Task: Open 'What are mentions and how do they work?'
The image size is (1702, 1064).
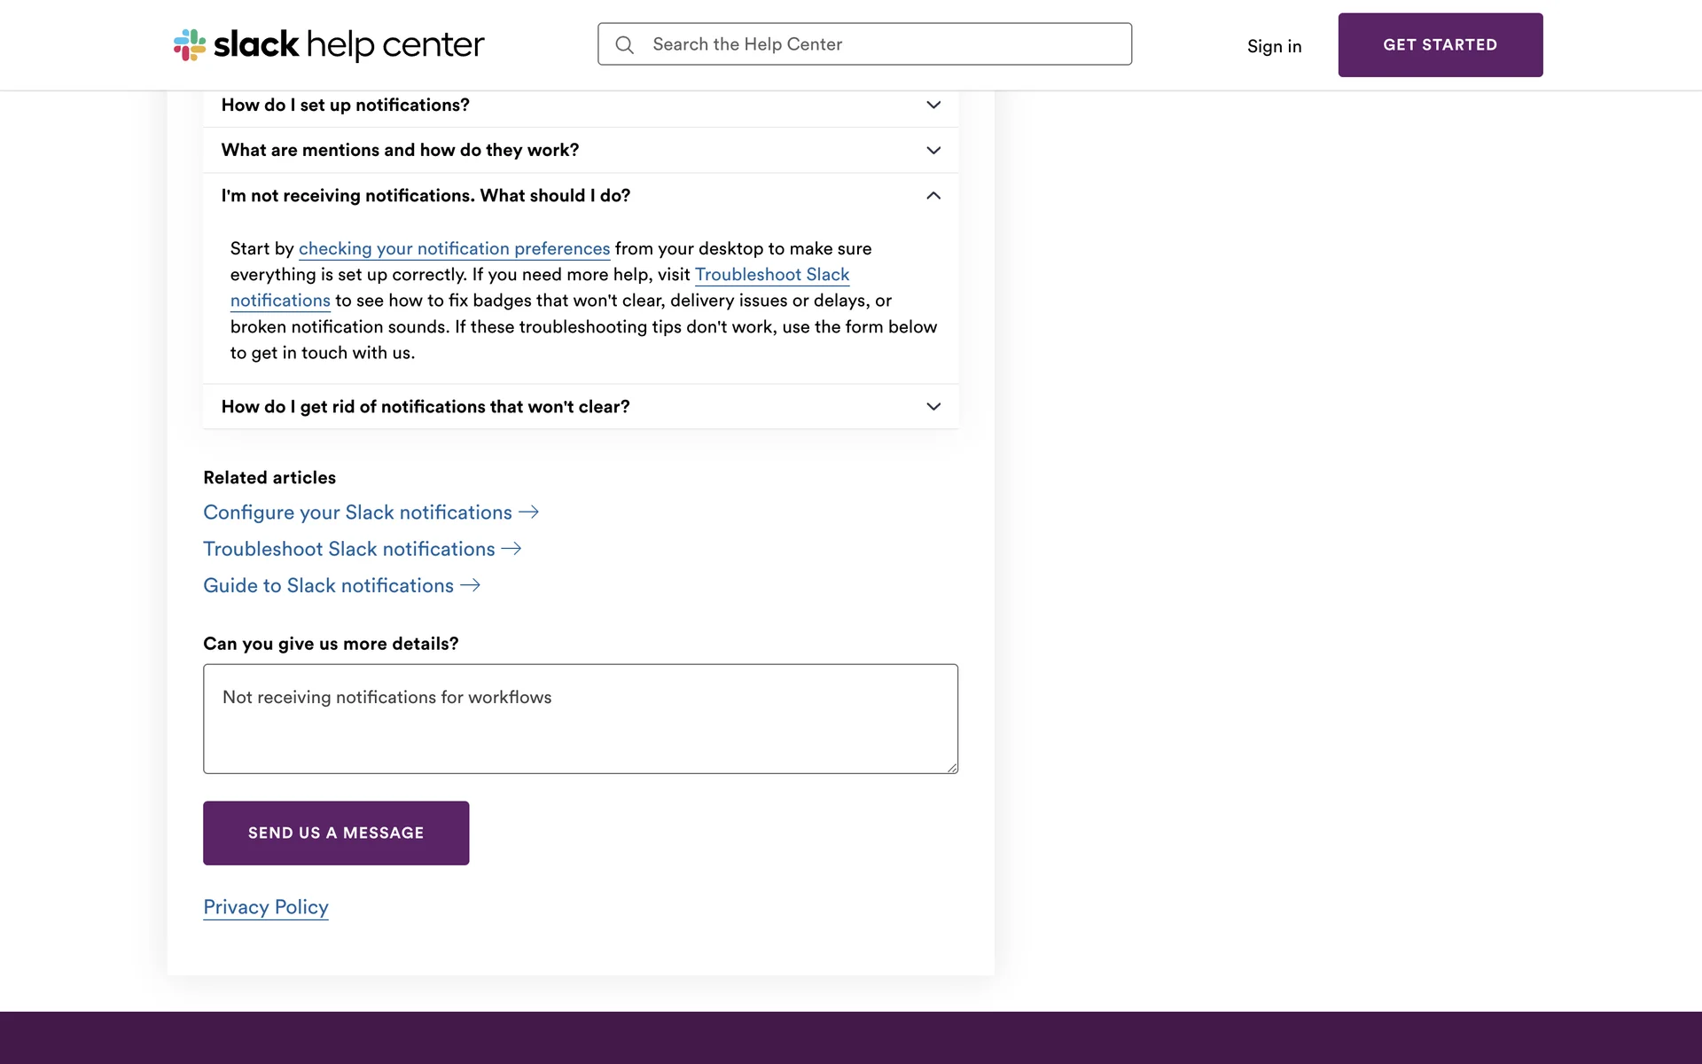Action: pyautogui.click(x=400, y=151)
